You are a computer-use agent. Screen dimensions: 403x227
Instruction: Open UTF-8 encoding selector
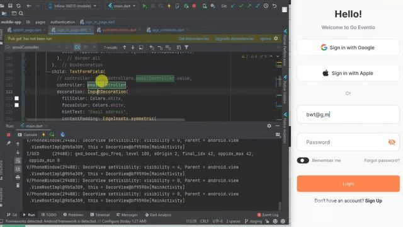(x=217, y=221)
